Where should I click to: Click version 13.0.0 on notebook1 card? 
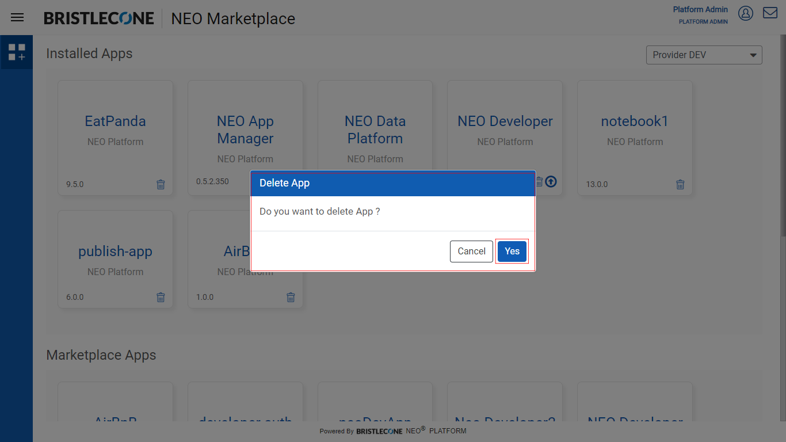coord(597,185)
